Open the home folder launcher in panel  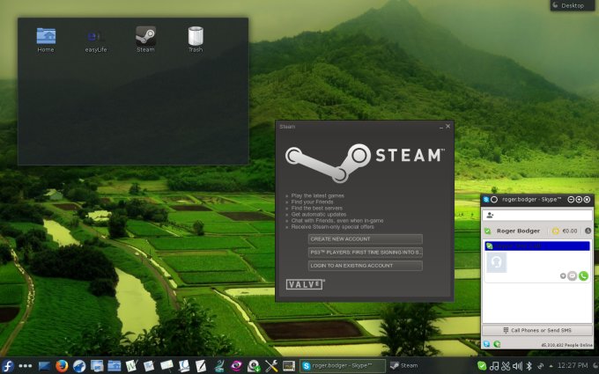tap(114, 366)
